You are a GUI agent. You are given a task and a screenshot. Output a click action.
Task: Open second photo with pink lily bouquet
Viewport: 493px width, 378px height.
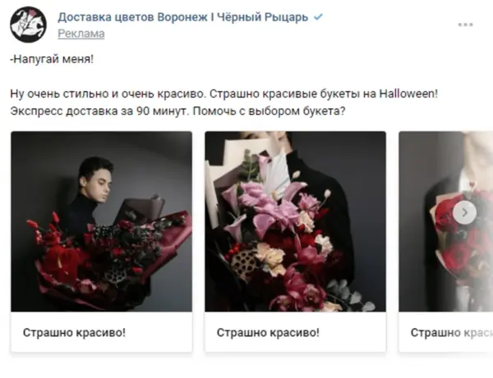point(295,221)
